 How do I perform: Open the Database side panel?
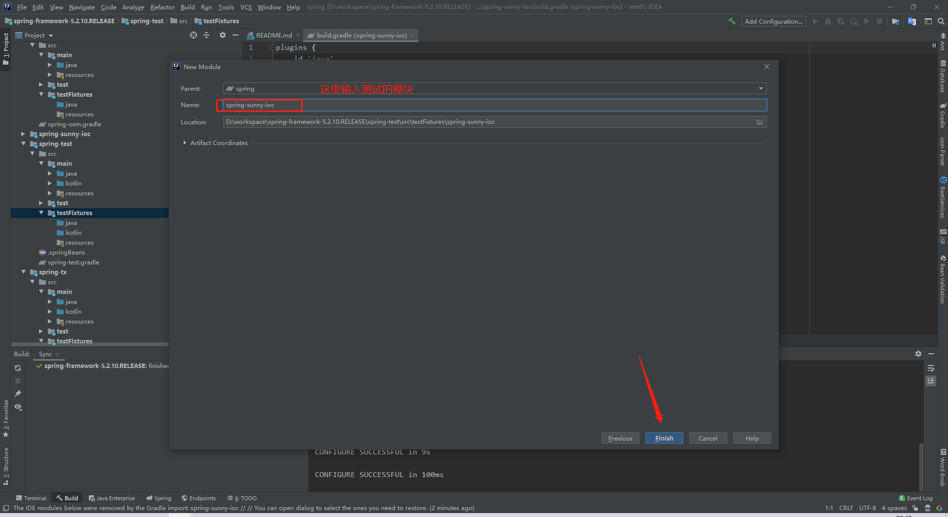coord(943,77)
